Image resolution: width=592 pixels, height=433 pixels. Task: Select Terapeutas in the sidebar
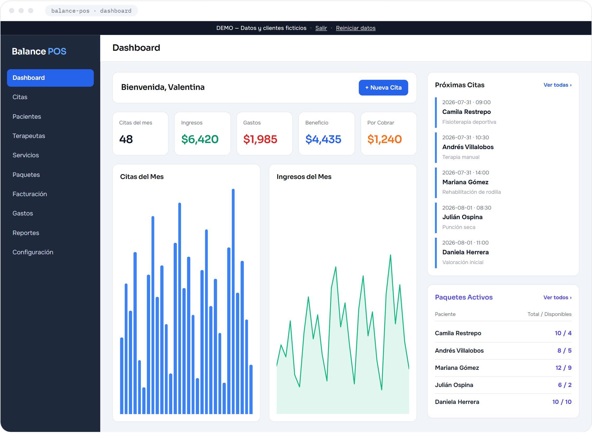(x=50, y=136)
